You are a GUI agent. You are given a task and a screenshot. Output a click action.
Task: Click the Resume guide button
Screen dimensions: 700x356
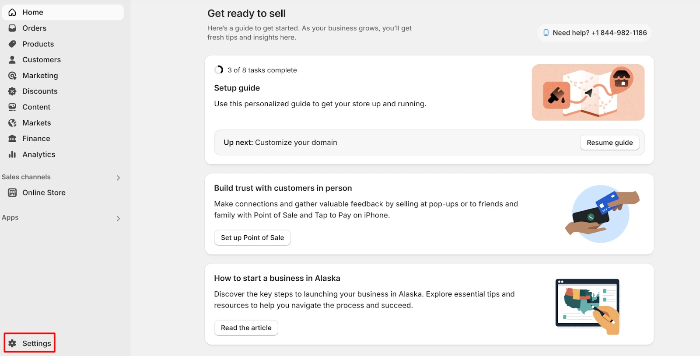609,143
